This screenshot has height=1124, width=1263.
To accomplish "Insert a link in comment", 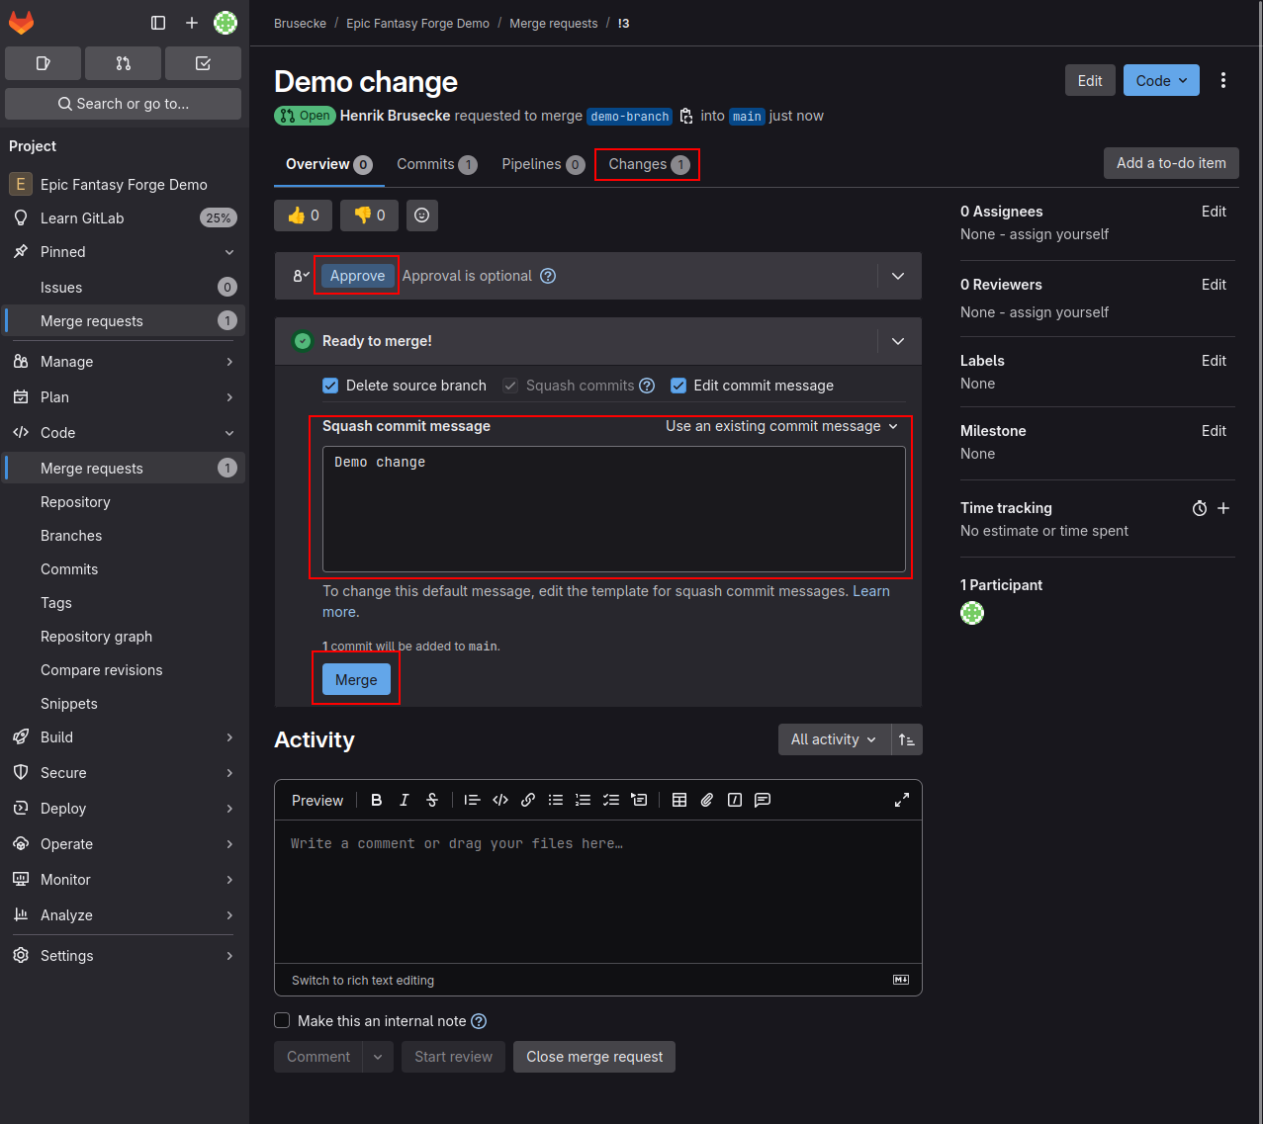I will coord(528,800).
